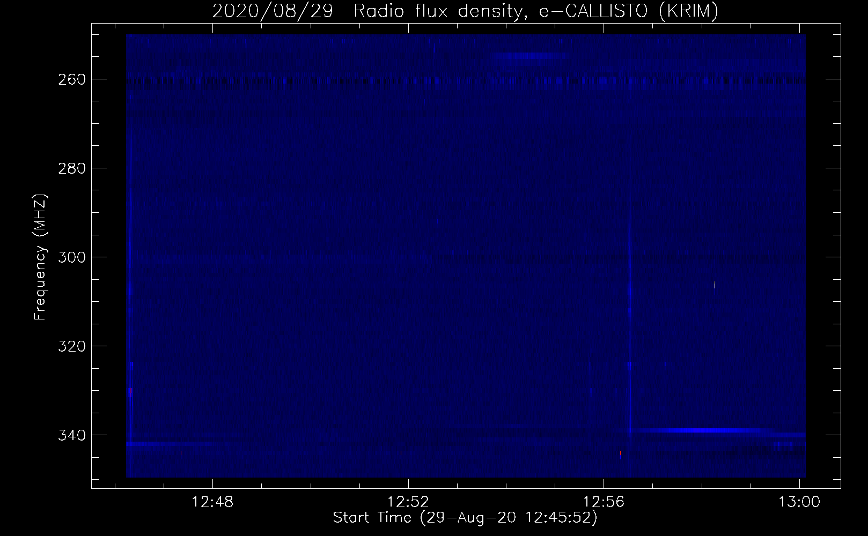Click the 280 frequency tick label
868x536 pixels.
71,168
